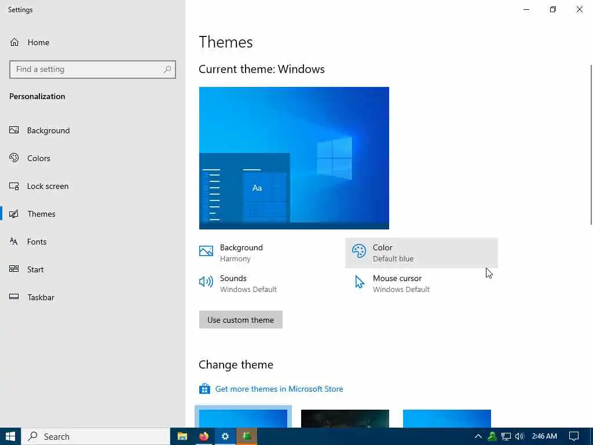Launch Firefox from the taskbar
The image size is (593, 445).
click(204, 436)
